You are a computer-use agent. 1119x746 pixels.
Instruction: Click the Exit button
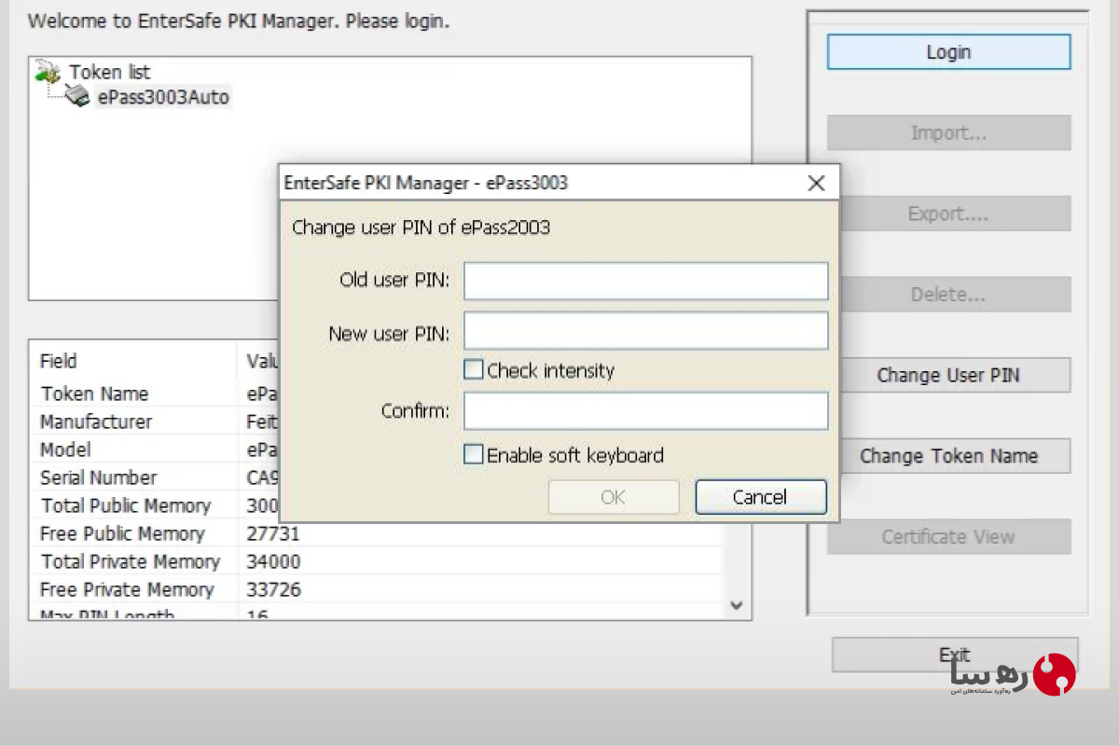(955, 655)
